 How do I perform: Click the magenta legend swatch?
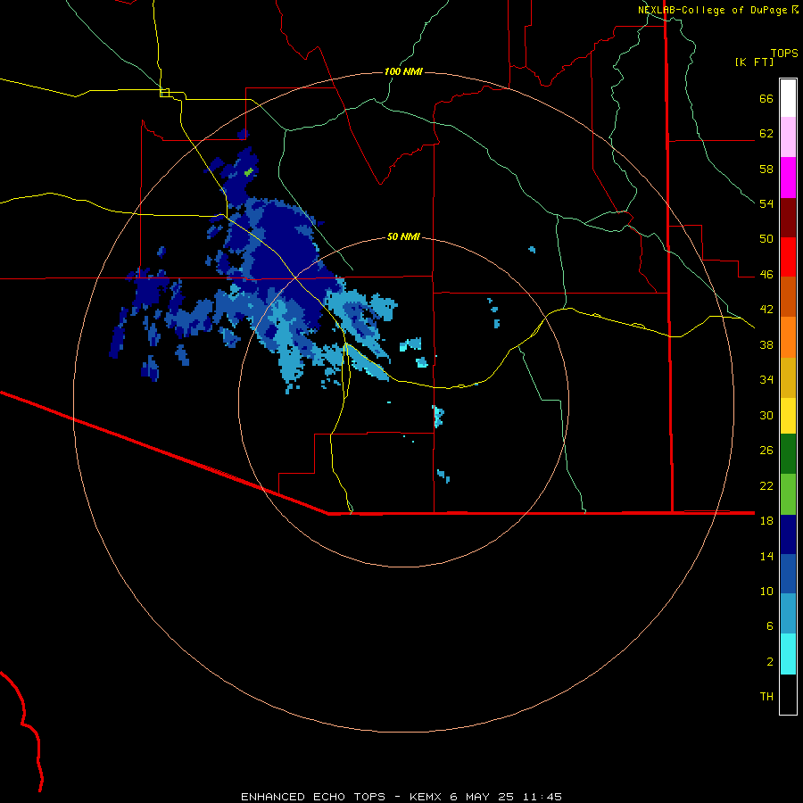click(x=788, y=178)
